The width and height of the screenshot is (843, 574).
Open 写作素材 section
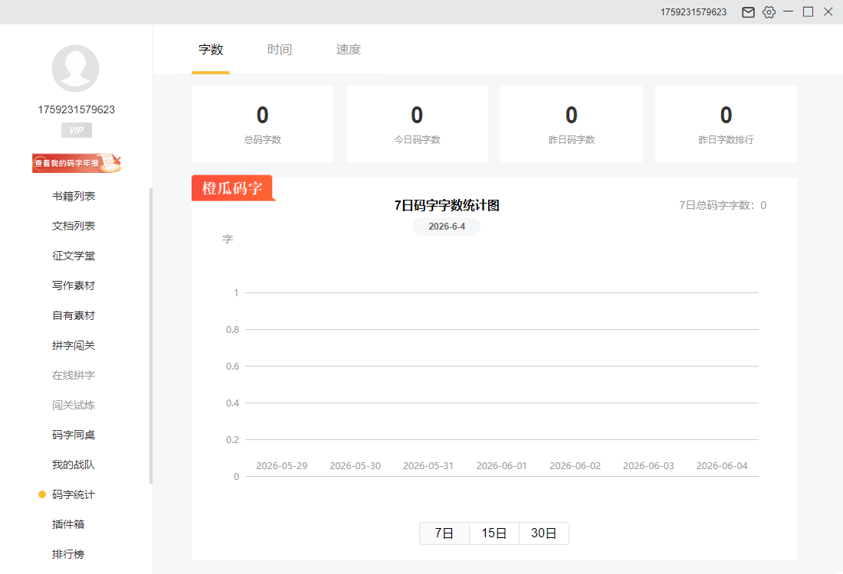point(74,285)
